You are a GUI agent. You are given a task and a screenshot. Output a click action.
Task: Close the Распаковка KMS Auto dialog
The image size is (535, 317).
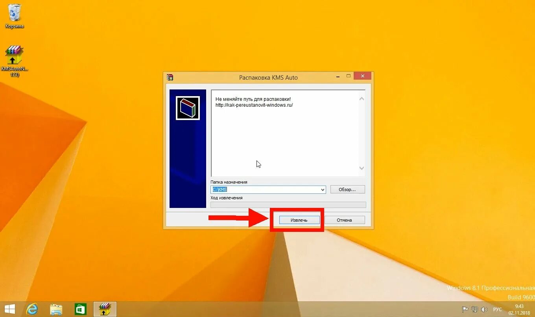click(362, 76)
